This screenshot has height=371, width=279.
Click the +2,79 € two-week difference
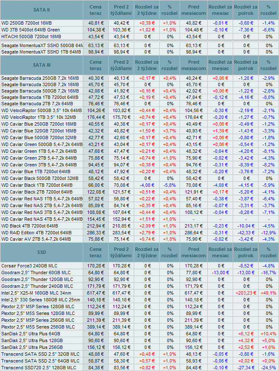pos(147,233)
